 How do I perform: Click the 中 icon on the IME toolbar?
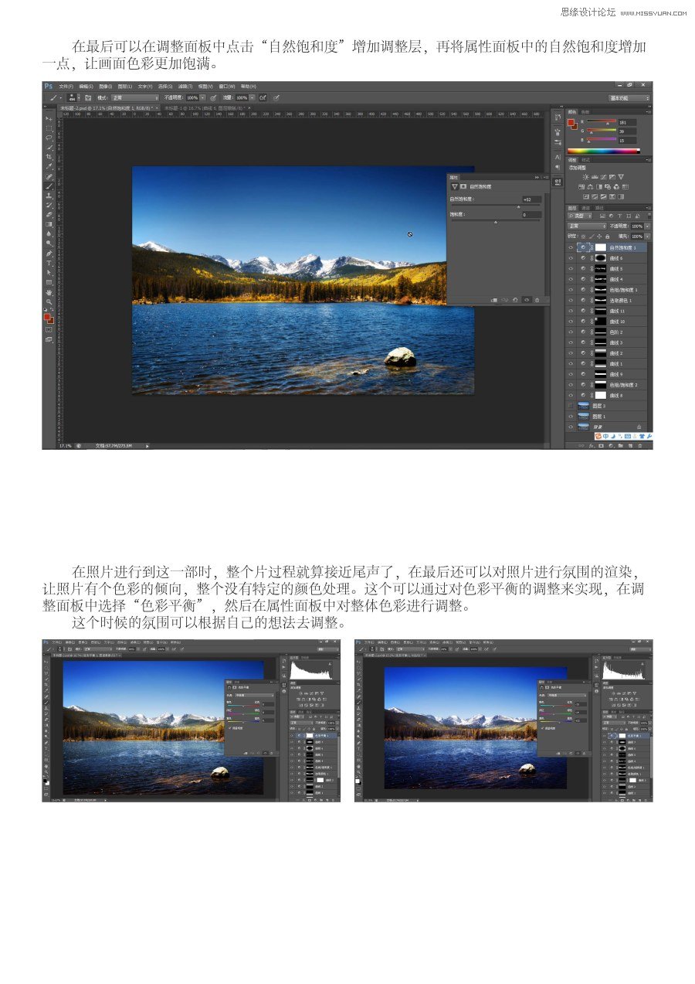point(605,436)
